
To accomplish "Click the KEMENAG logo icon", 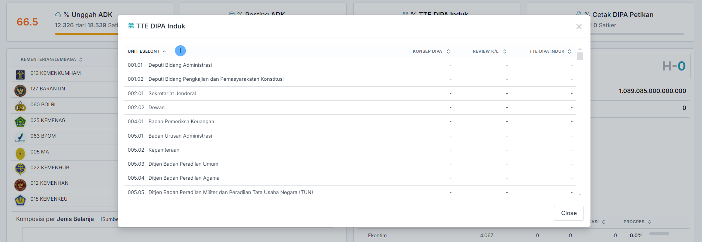I will (x=20, y=122).
